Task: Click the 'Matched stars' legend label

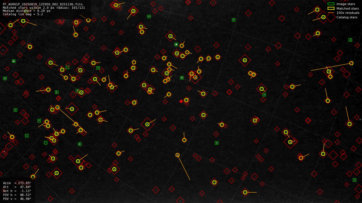Action: (x=348, y=8)
